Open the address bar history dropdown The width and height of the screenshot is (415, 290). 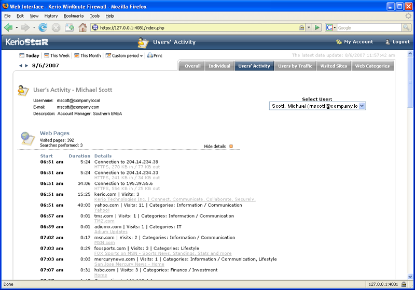click(x=309, y=27)
